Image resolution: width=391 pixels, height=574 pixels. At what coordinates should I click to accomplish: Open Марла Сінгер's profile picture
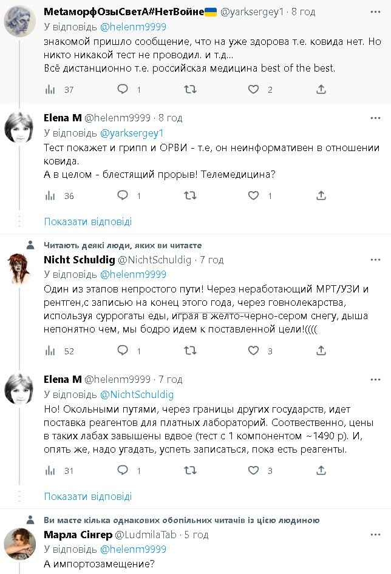[18, 544]
